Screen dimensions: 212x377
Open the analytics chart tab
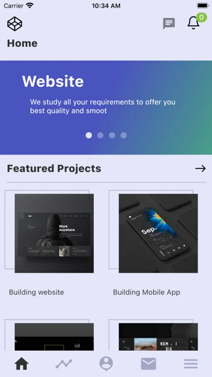coord(64,364)
